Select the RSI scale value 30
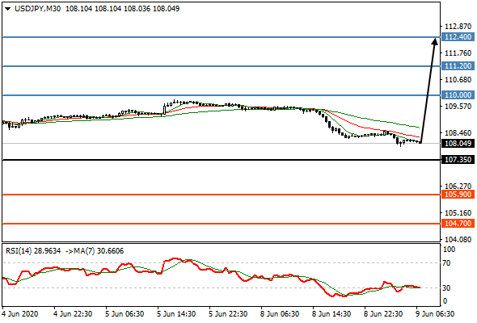This screenshot has width=477, height=323. tap(446, 288)
